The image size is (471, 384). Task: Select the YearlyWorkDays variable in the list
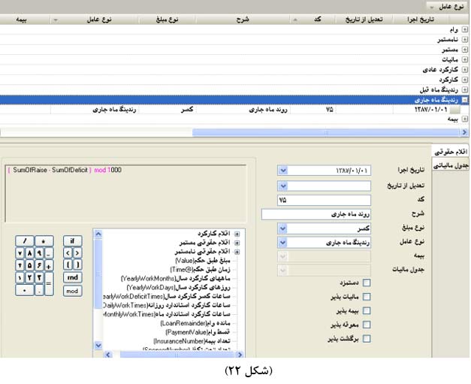pos(179,288)
